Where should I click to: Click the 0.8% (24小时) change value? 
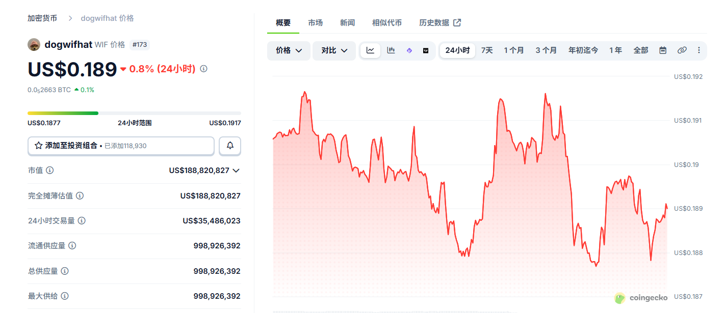(162, 69)
